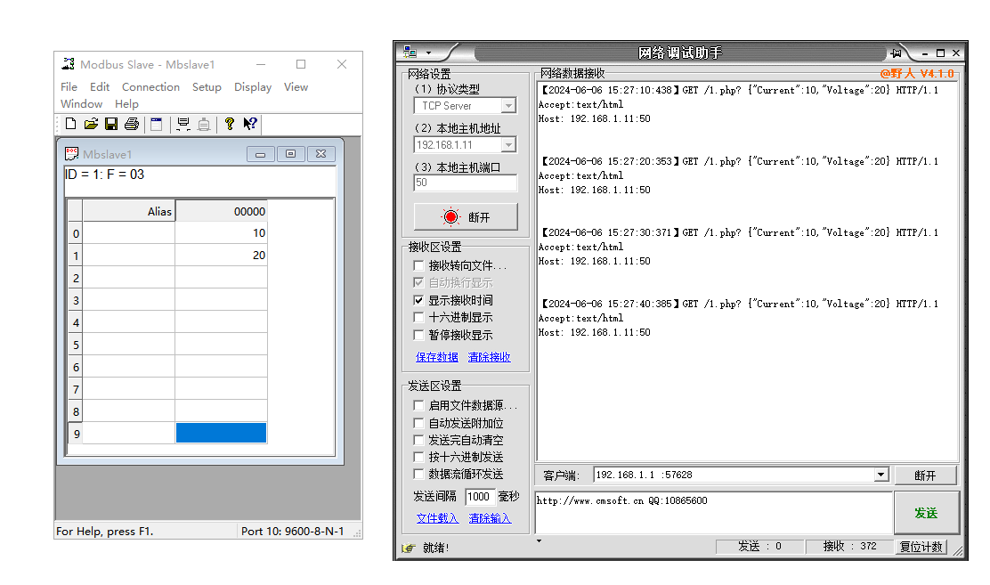The image size is (990, 585).
Task: Click the 15:27:40:385 received GET line
Action: (x=739, y=304)
